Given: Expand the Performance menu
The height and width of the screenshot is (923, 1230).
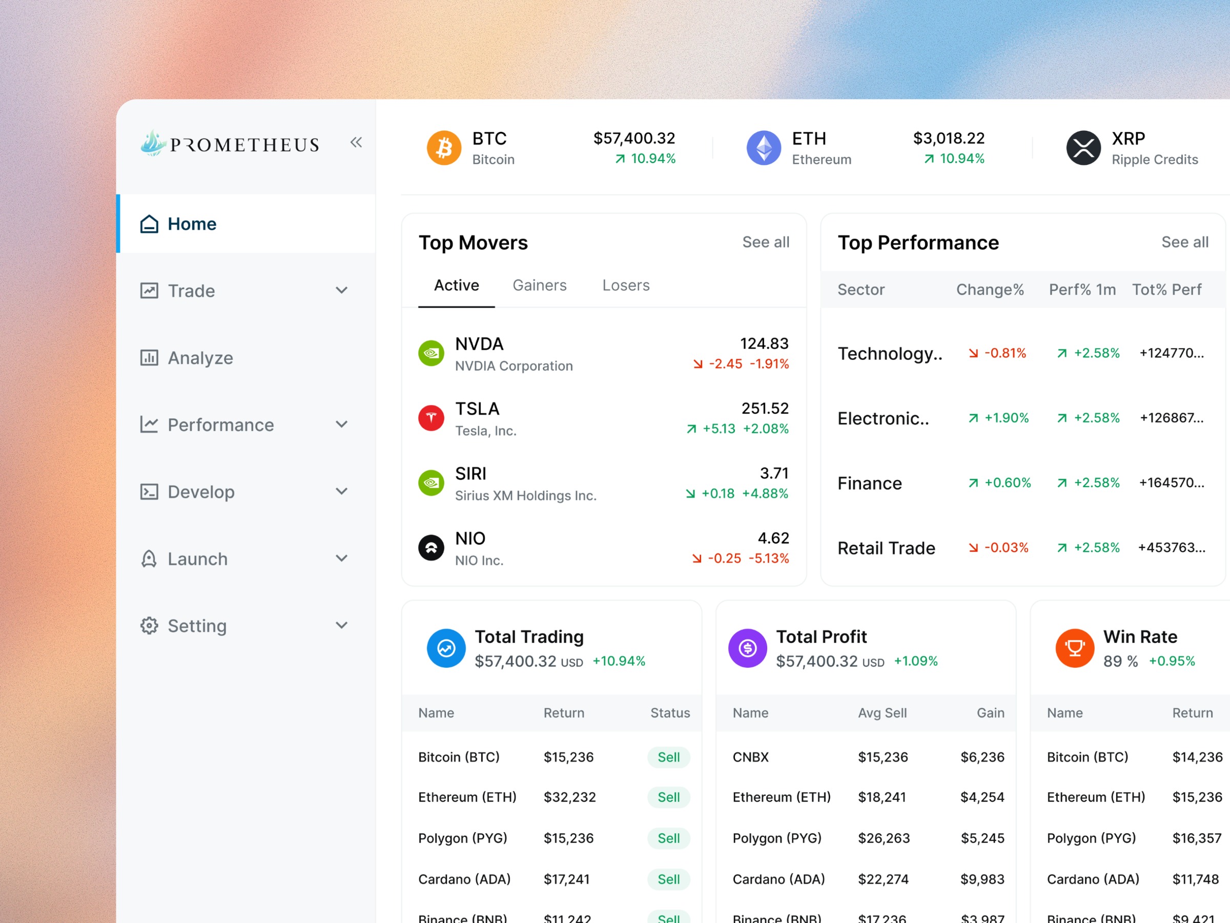Looking at the screenshot, I should pos(341,424).
